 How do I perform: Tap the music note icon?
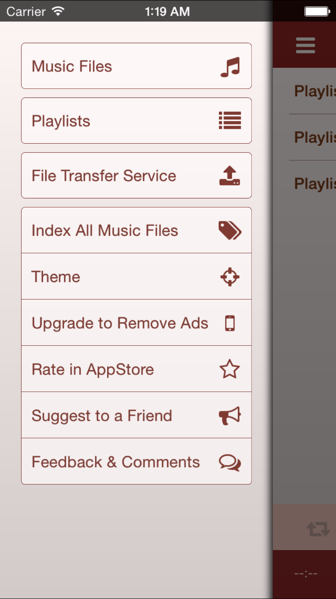coord(230,67)
